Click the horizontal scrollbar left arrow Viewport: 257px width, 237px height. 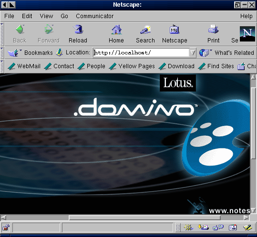[x=4, y=217]
